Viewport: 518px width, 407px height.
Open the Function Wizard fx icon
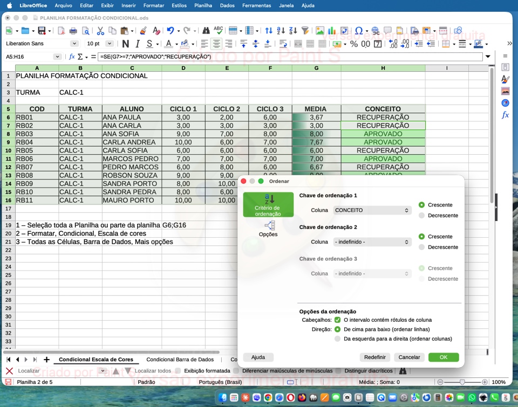click(x=72, y=57)
